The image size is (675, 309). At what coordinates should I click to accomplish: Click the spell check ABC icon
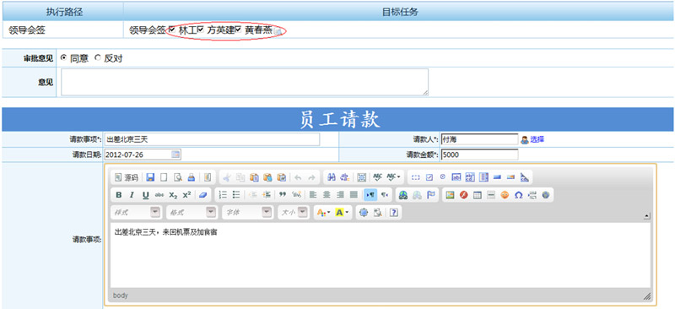pos(377,177)
